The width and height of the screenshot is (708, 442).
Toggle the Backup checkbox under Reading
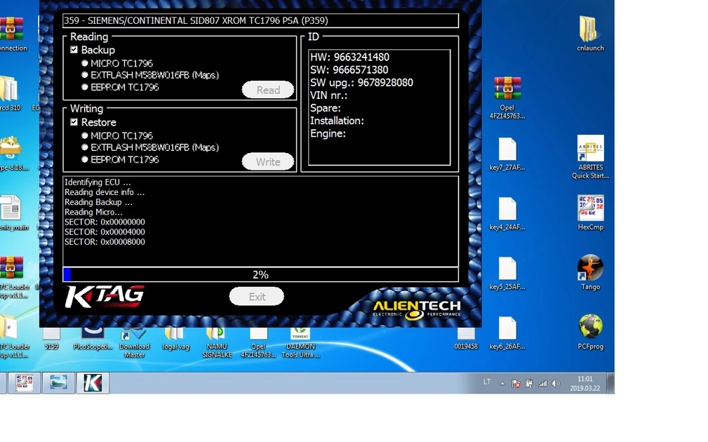coord(74,50)
